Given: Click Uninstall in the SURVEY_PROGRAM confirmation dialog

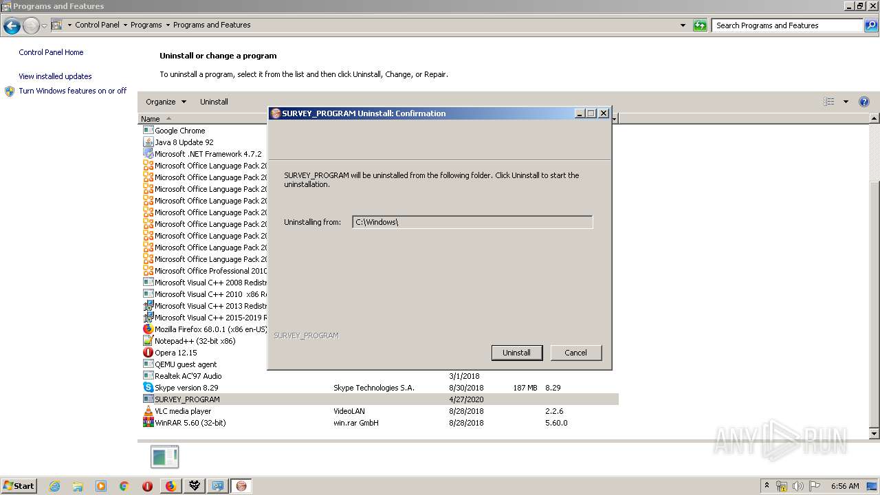Looking at the screenshot, I should point(516,353).
